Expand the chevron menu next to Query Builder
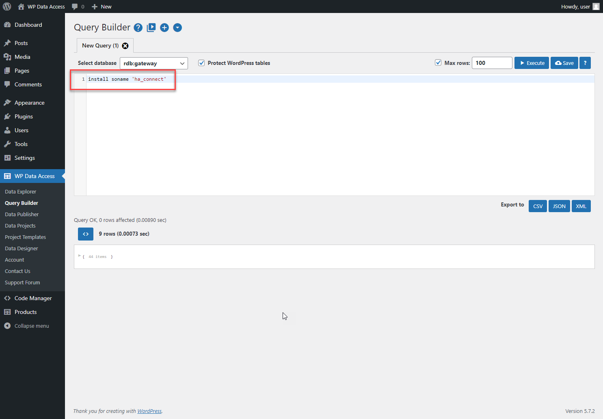603x419 pixels. (177, 28)
